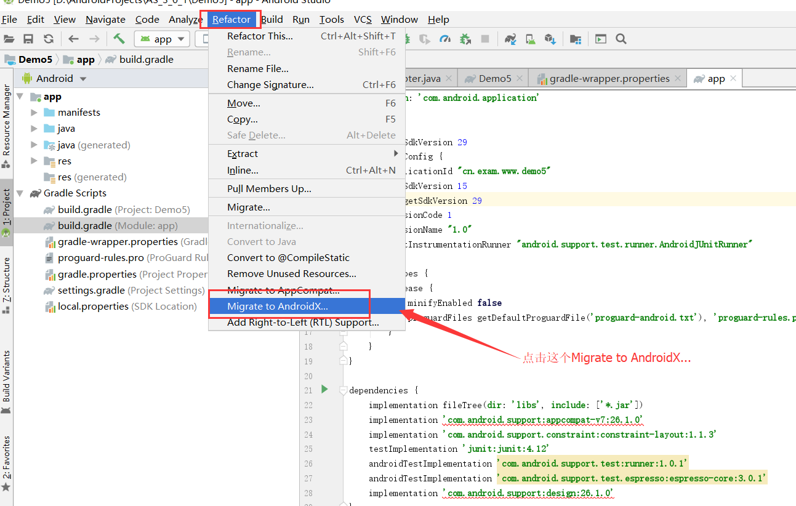
Task: Open the Build menu
Action: click(x=272, y=20)
